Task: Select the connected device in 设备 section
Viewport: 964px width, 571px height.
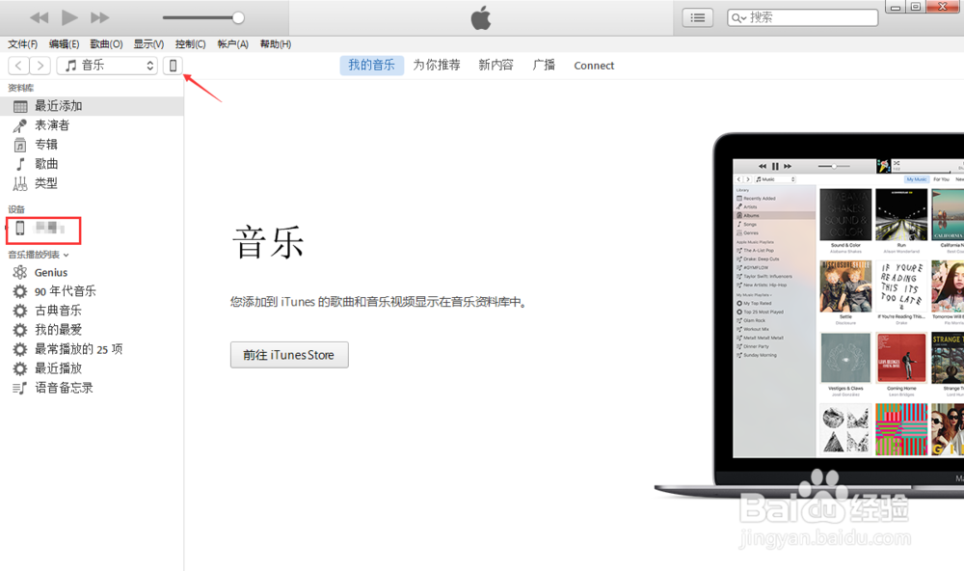Action: 43,229
